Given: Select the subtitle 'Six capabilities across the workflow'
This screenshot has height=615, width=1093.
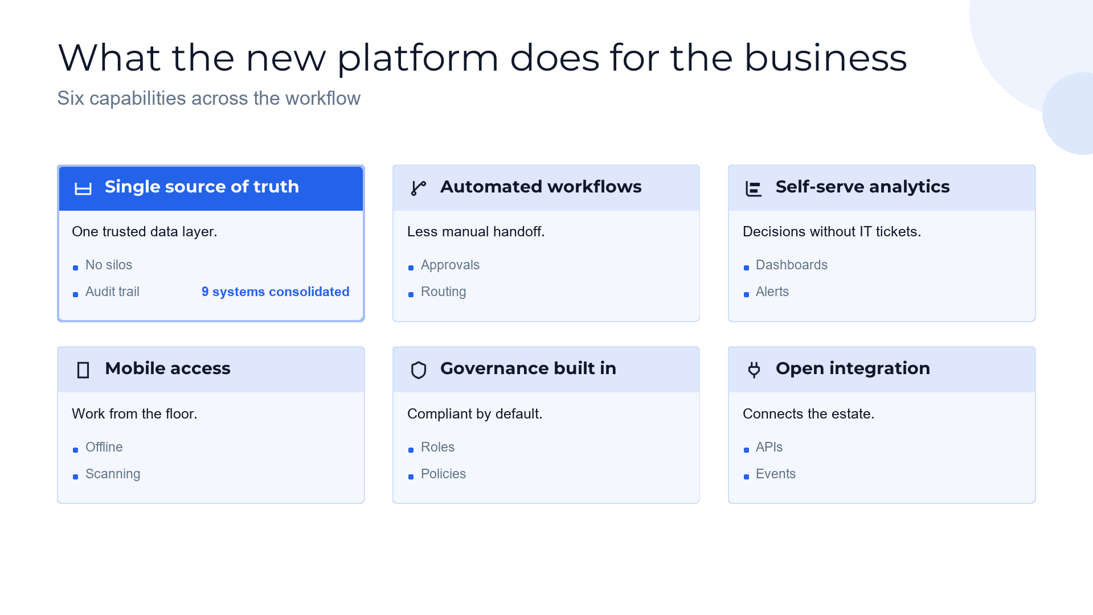Looking at the screenshot, I should [x=209, y=98].
